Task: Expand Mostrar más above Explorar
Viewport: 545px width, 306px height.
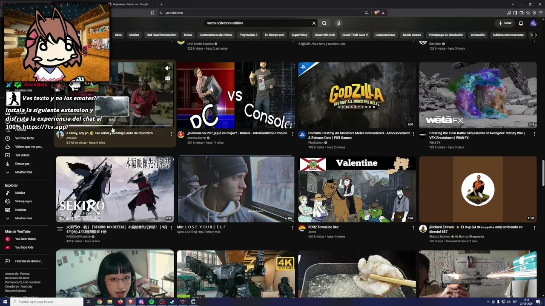Action: (x=23, y=172)
